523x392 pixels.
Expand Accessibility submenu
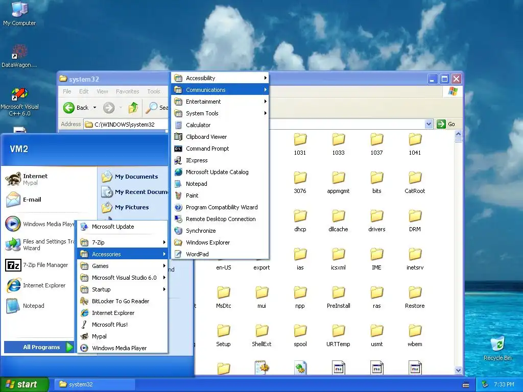(x=220, y=78)
